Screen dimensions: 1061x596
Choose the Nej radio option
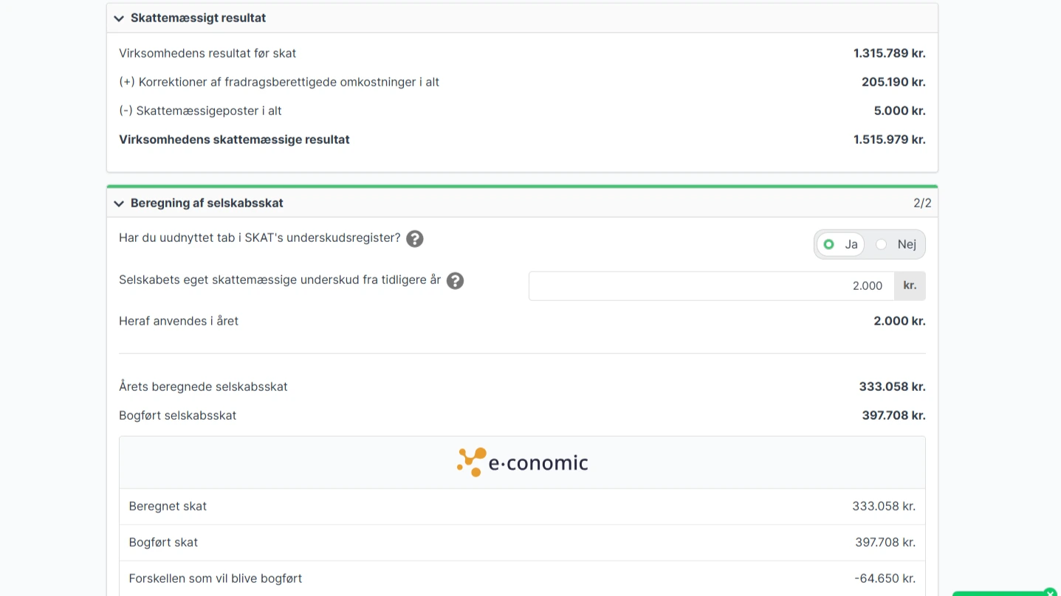(882, 244)
